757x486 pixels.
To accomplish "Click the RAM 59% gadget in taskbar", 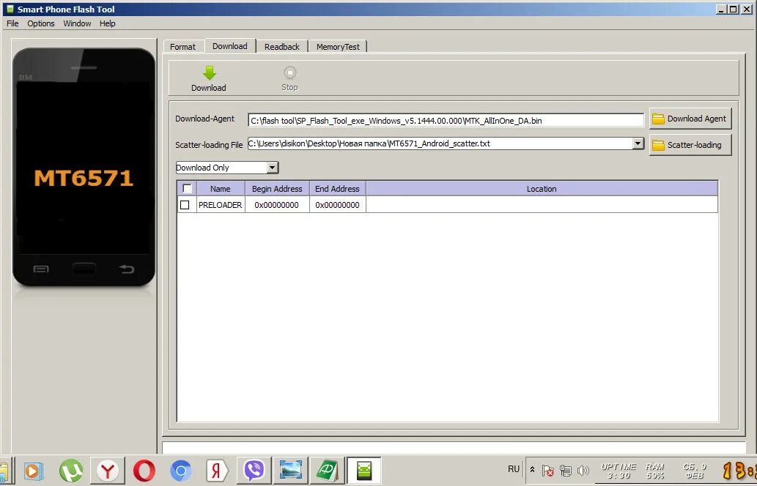I will 654,471.
